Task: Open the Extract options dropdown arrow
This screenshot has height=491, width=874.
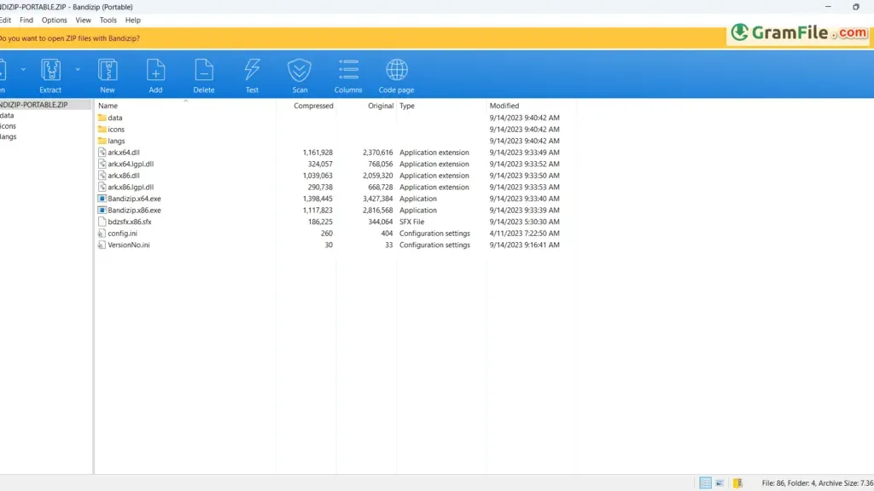Action: (x=78, y=70)
